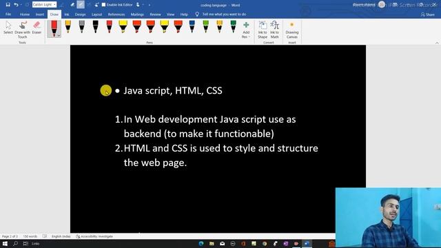Click the Touch/Mouse mode icon
This screenshot has height=248, width=441.
(138, 5)
